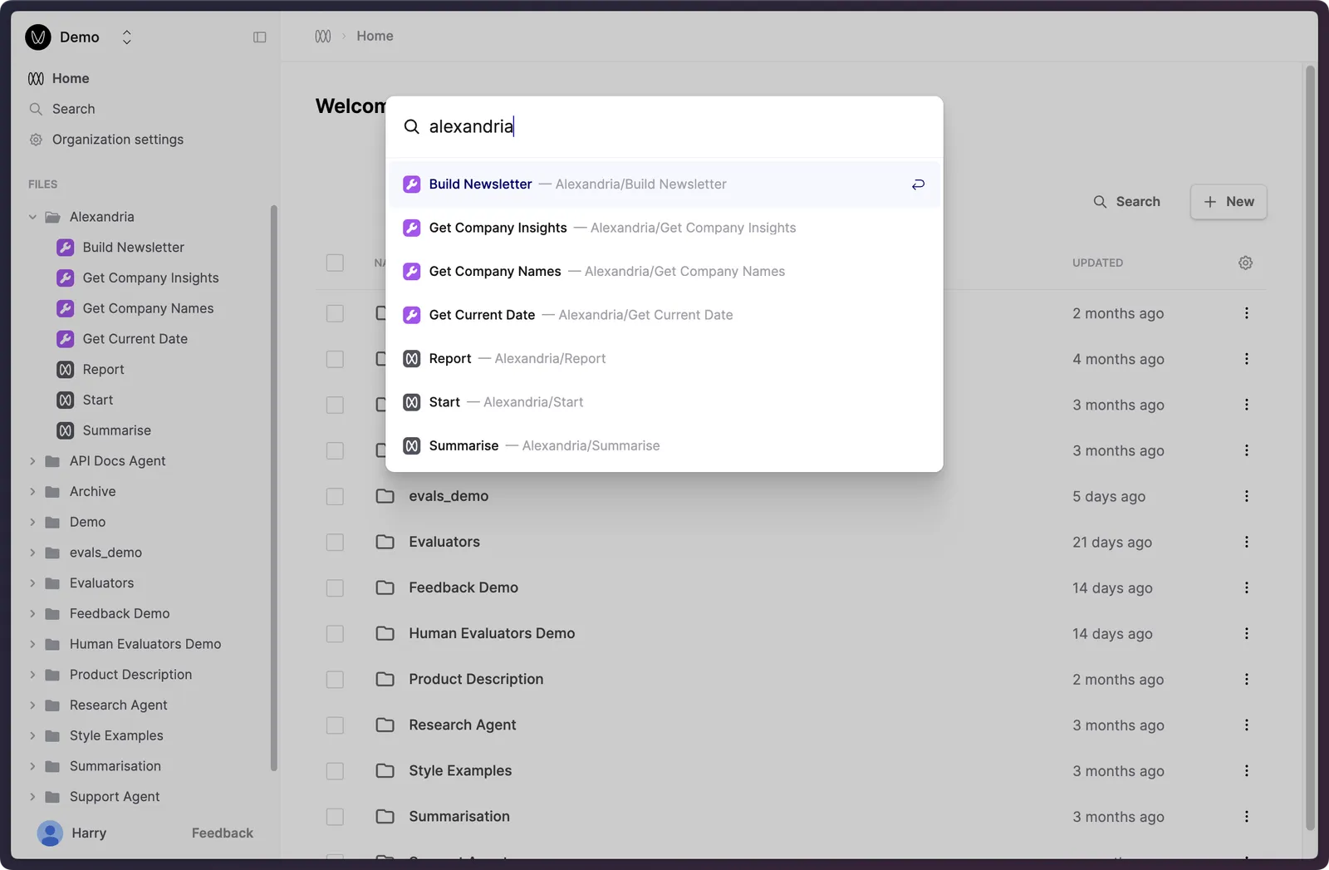The height and width of the screenshot is (870, 1329).
Task: Expand the Evaluators folder in sidebar
Action: [x=32, y=583]
